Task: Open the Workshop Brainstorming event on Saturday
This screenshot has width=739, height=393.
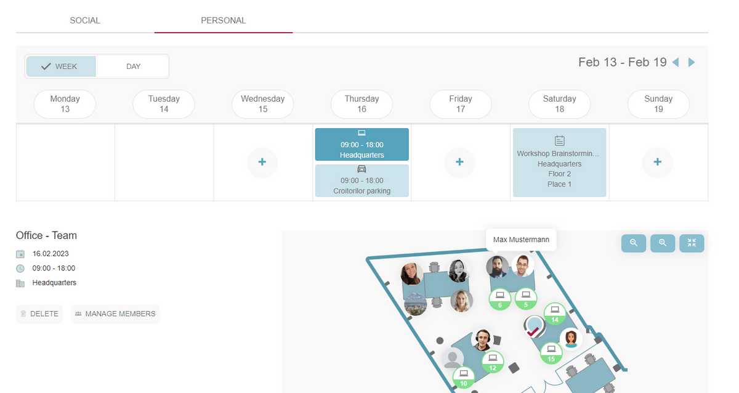Action: point(559,163)
